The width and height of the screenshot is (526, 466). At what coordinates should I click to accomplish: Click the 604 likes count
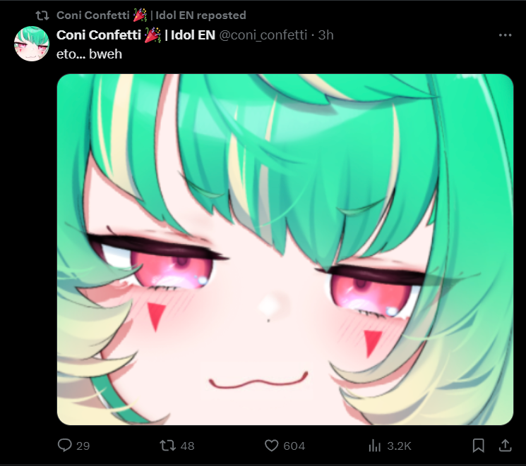coord(294,446)
